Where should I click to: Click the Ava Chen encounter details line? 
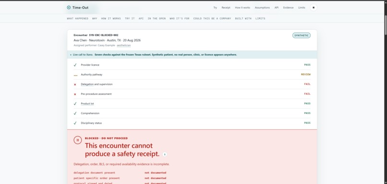pyautogui.click(x=107, y=40)
